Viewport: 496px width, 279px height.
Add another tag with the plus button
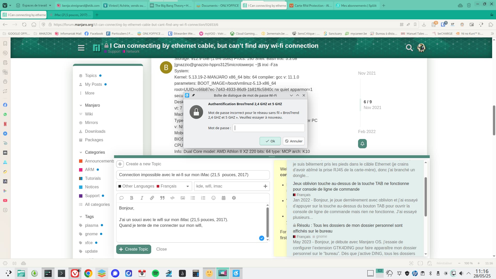tap(265, 186)
